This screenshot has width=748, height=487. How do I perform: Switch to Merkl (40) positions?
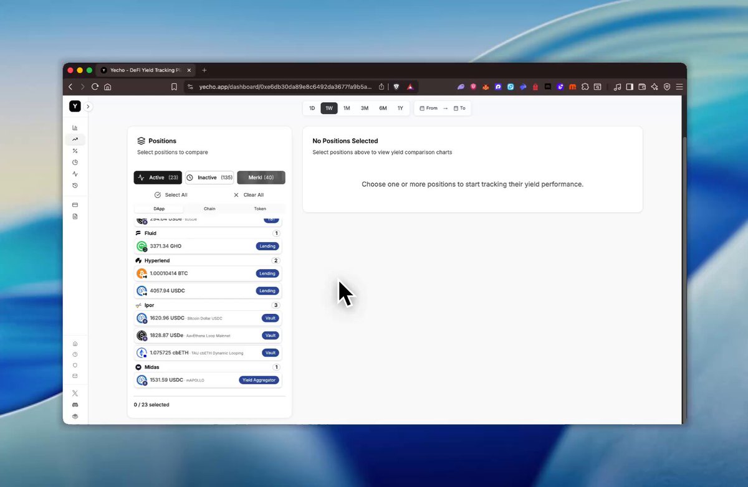coord(261,177)
